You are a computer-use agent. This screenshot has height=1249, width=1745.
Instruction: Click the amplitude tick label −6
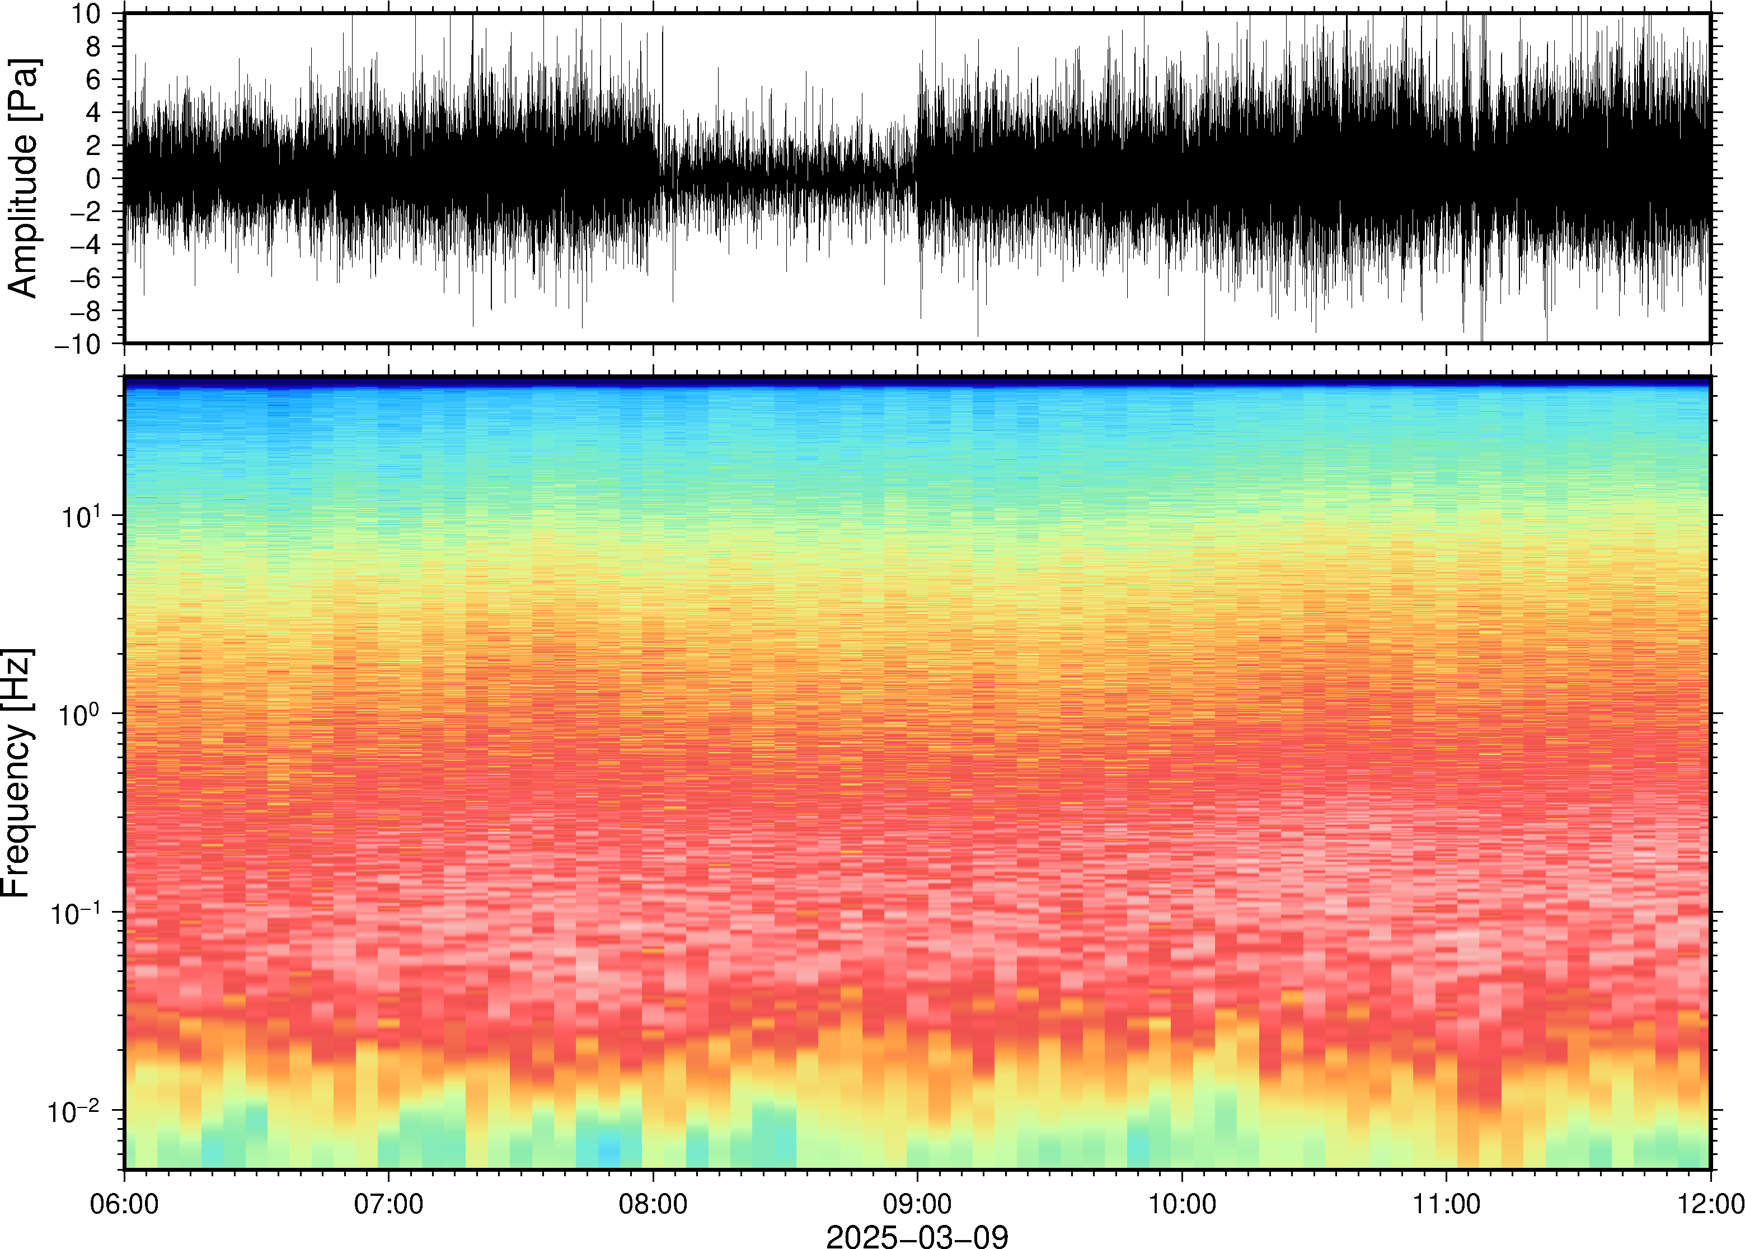click(86, 278)
